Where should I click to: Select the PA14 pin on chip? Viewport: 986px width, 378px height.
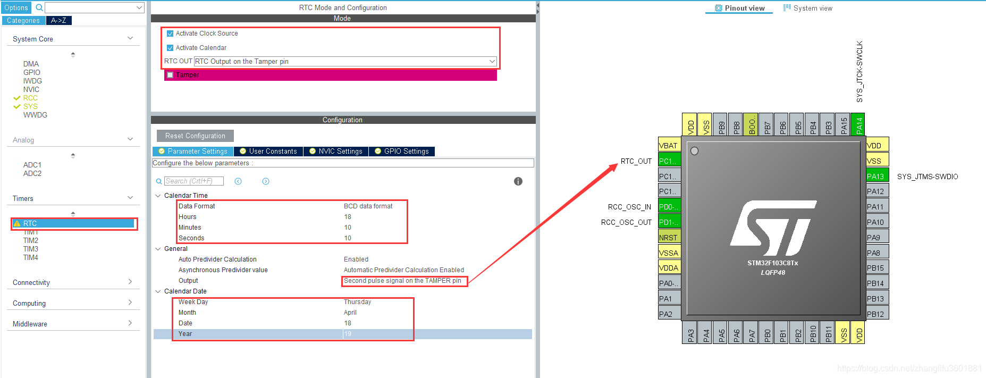858,124
